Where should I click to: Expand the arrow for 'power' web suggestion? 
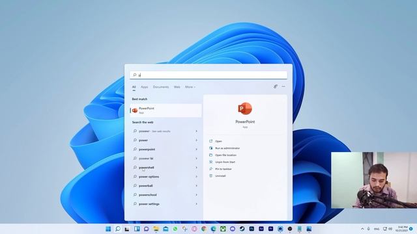[x=197, y=140]
